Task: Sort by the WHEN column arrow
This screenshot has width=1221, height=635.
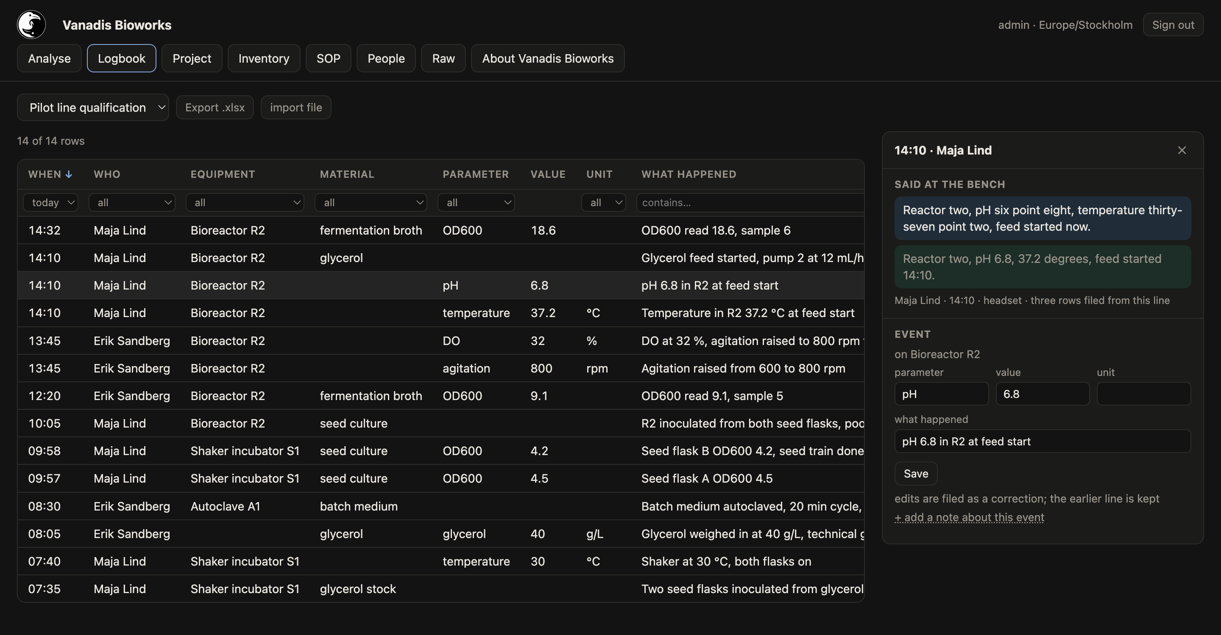Action: pyautogui.click(x=69, y=174)
